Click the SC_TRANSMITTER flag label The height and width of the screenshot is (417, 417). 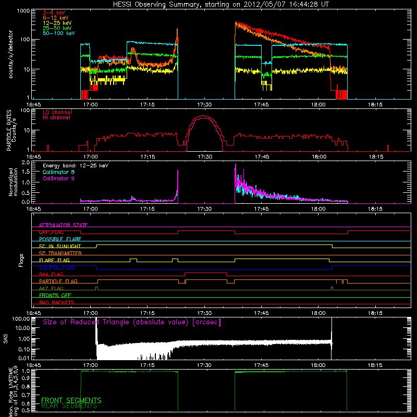60,253
